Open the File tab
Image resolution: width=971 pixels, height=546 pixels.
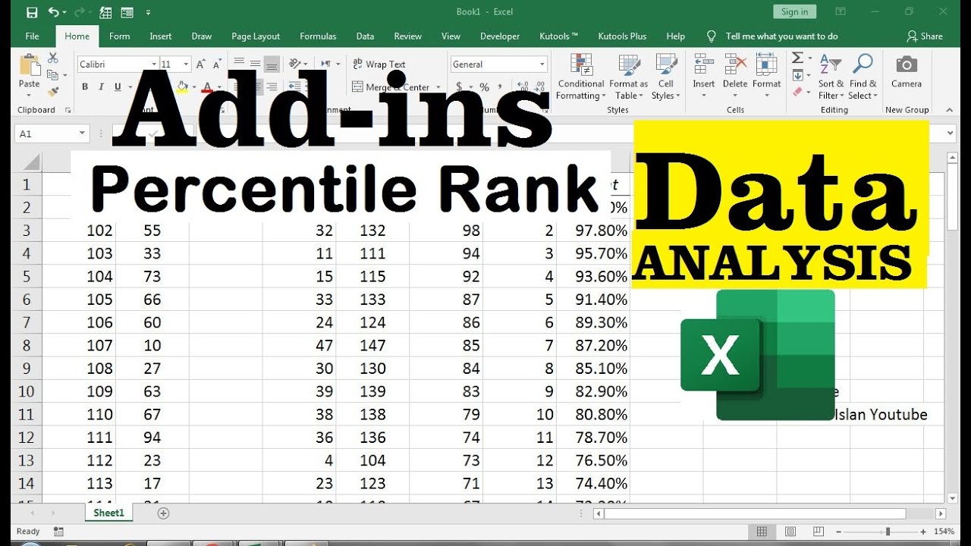tap(33, 36)
